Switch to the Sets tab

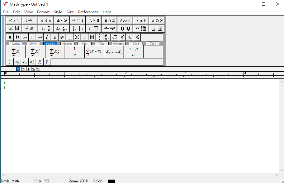point(84,43)
